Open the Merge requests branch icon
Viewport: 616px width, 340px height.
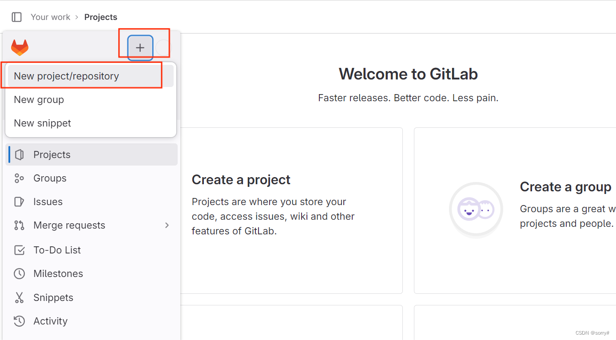coord(19,225)
